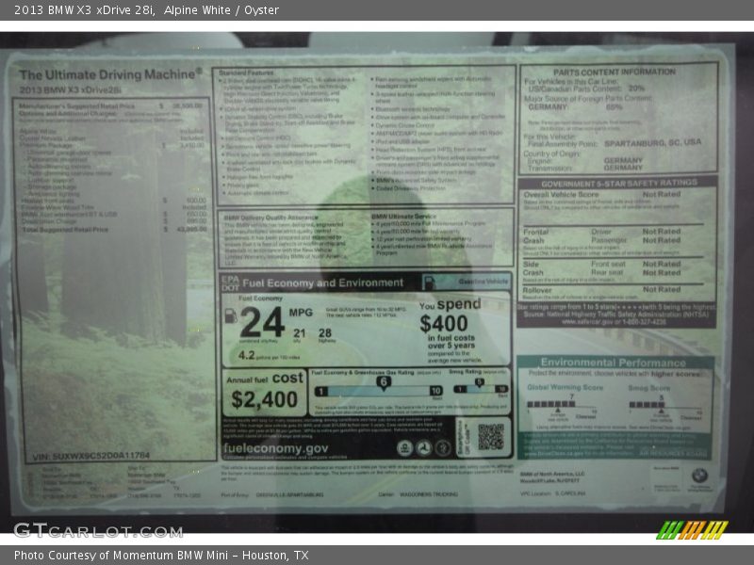Viewport: 754px width, 565px height.
Task: Click the '28' highway MPG value
Action: [324, 333]
